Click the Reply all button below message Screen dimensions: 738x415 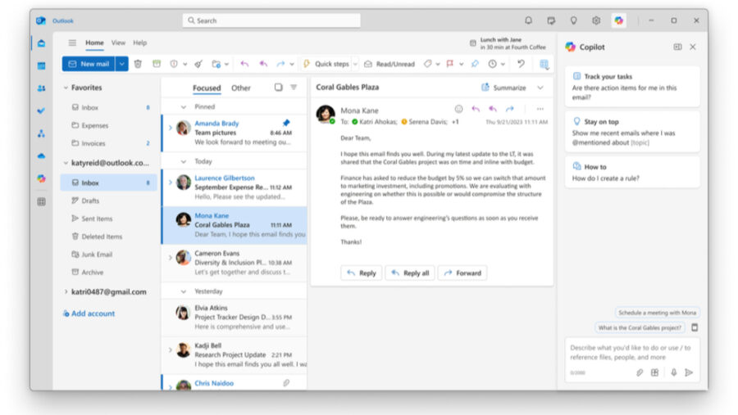(410, 273)
